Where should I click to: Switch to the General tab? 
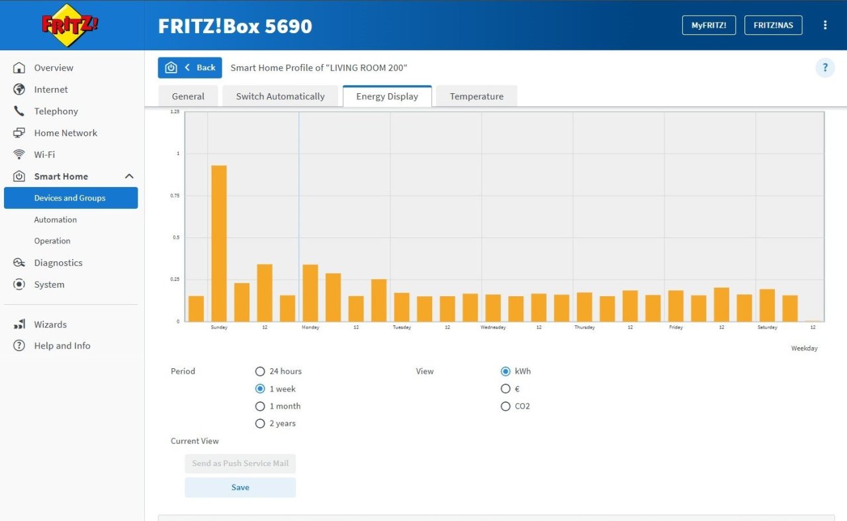(188, 96)
